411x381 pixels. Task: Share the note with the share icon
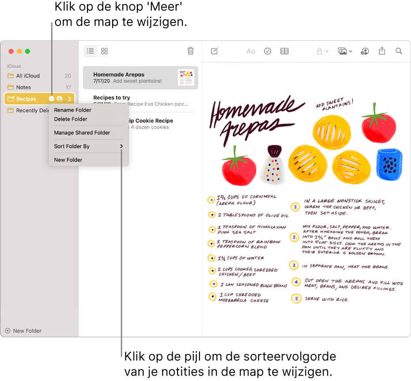(382, 51)
